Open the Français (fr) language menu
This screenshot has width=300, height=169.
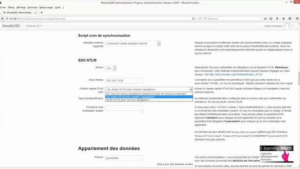click(34, 26)
